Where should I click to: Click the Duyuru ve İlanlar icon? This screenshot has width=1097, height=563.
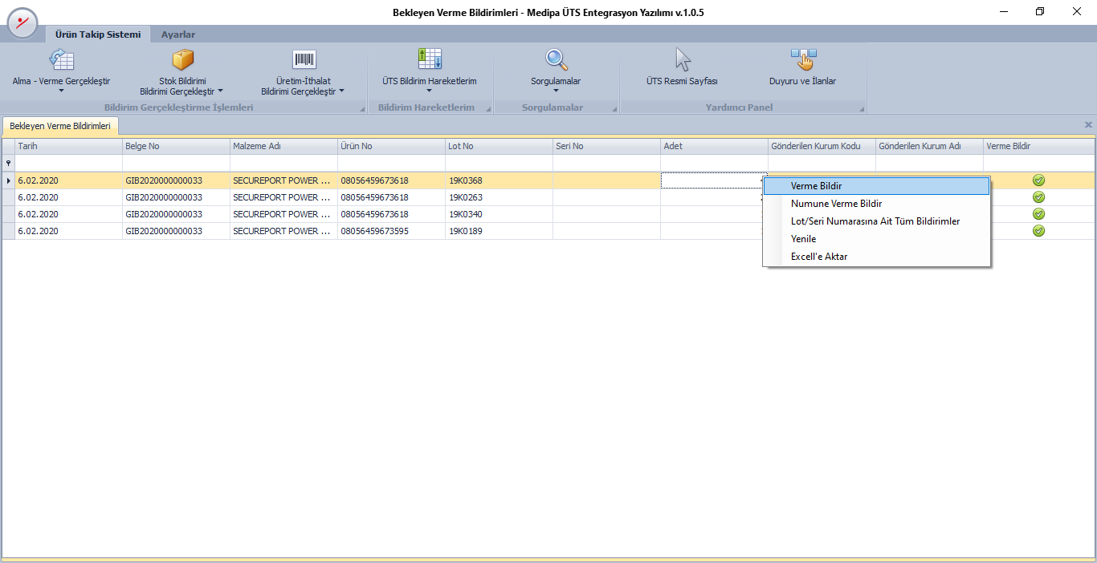click(802, 60)
